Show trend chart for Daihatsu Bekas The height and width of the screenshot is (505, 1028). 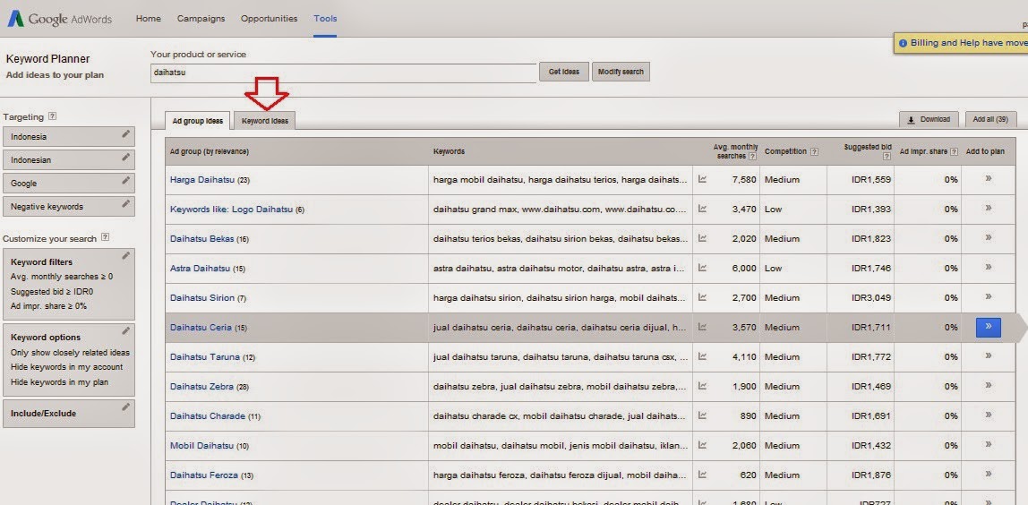[x=702, y=238]
